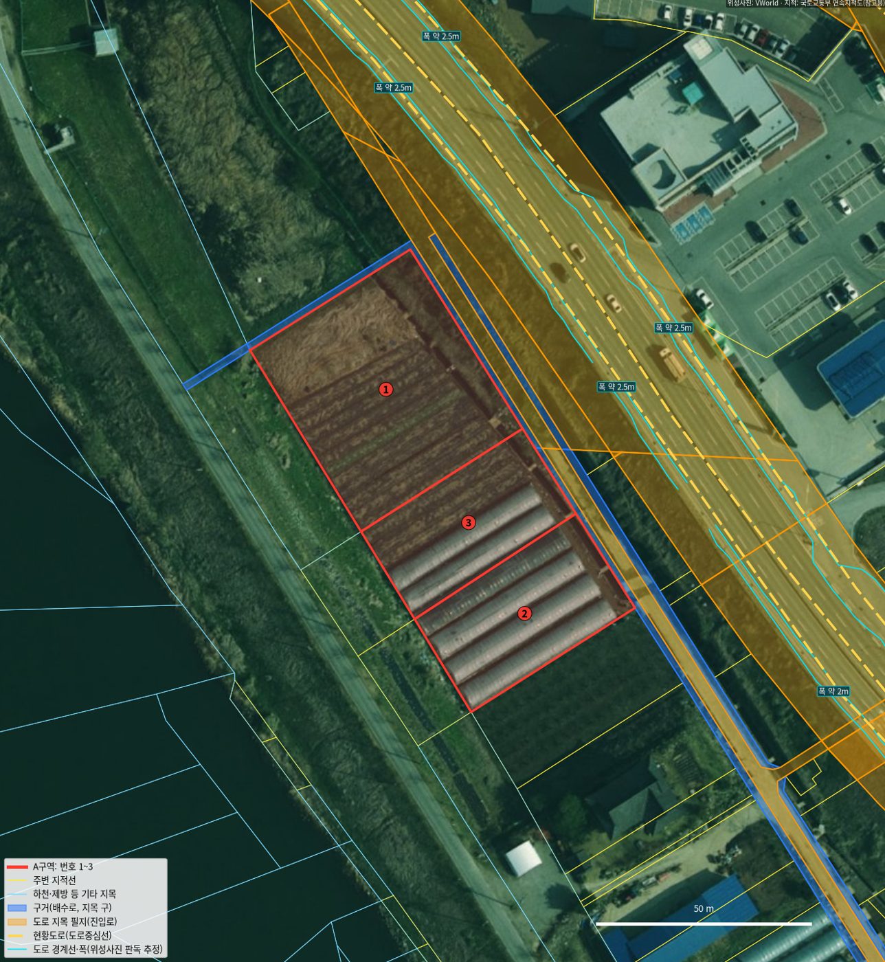Screen dimensions: 885x962
Task: Click the 구거(배수로, 지목 구) legend text
Action: click(x=72, y=908)
